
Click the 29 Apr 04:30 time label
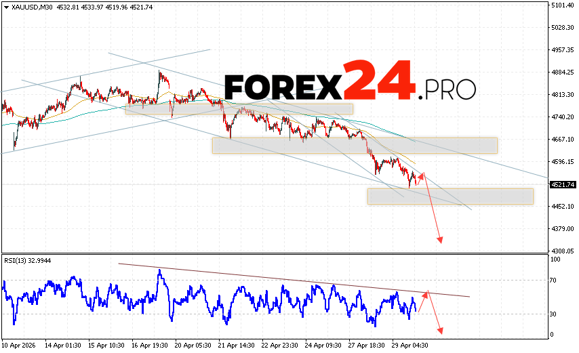coord(409,345)
